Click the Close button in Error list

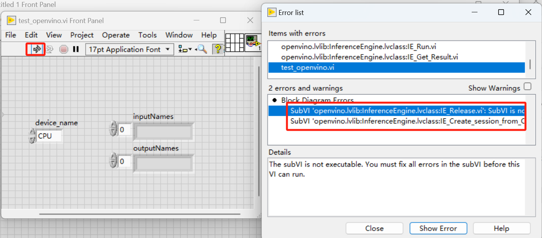click(374, 228)
